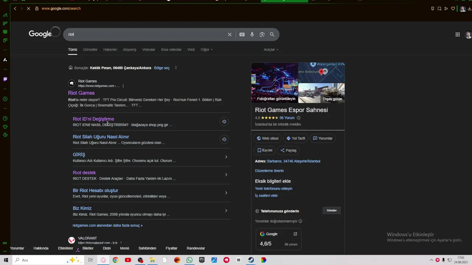Screen dimensions: 472x265
Task: Go back with the browser back arrow
Action: pyautogui.click(x=15, y=8)
